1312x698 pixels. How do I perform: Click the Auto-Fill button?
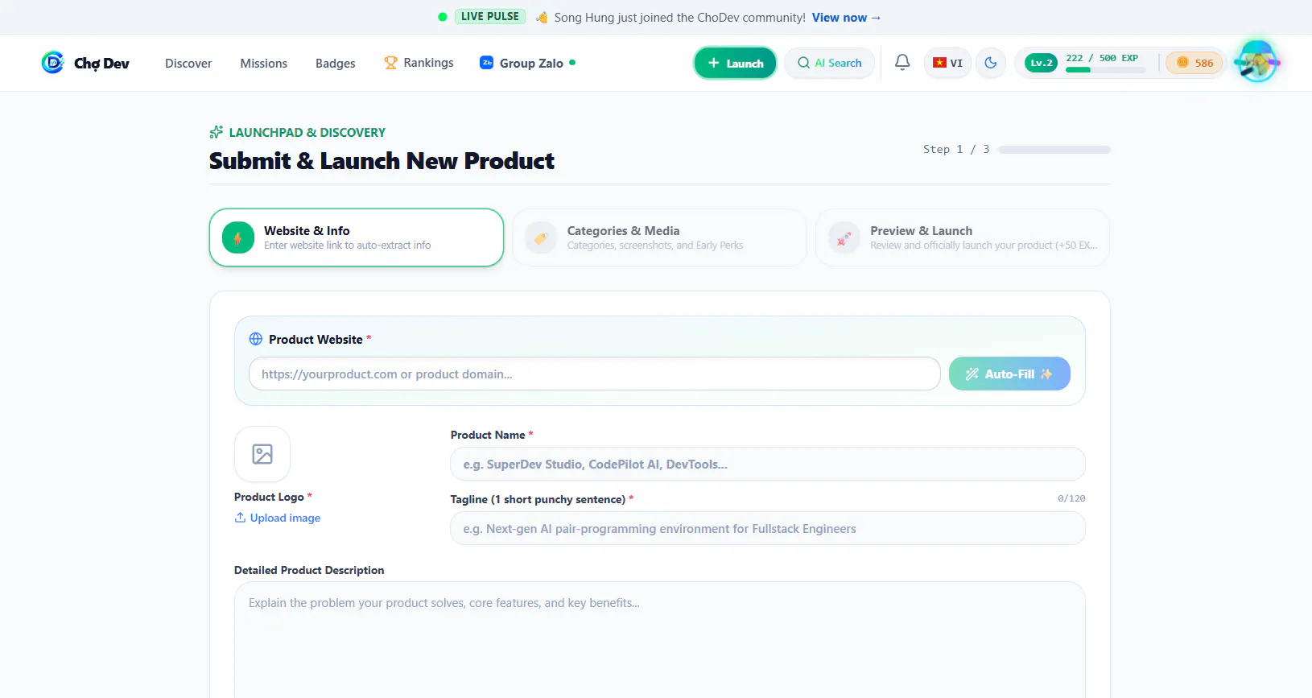(1009, 374)
